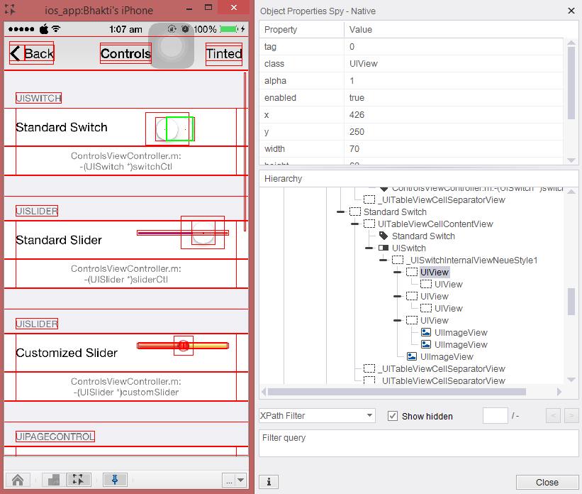Tap the Back navigation button

32,54
